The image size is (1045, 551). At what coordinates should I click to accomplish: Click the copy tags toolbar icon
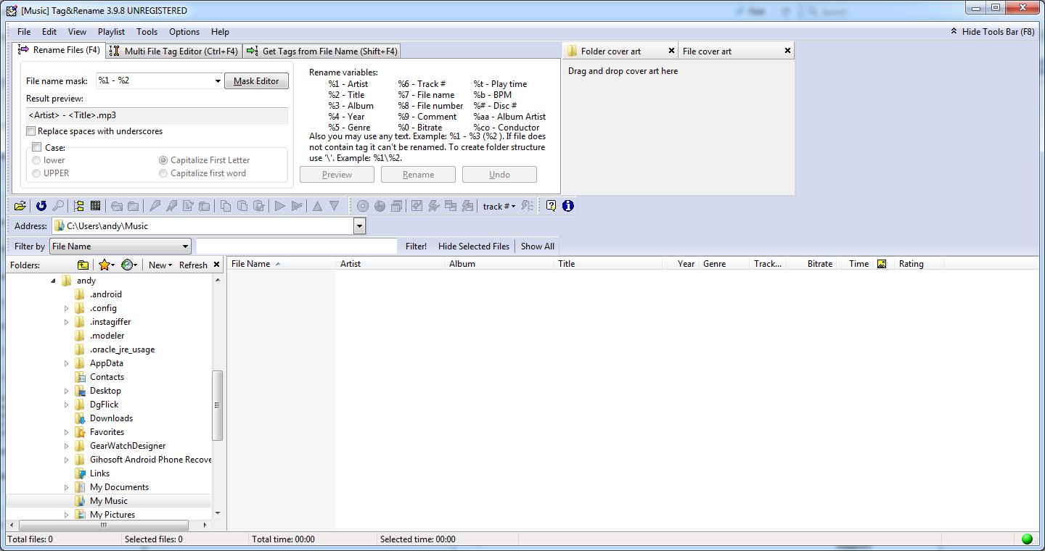[x=226, y=206]
